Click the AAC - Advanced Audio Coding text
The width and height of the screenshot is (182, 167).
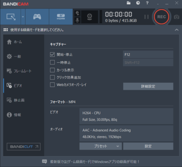pyautogui.click(x=106, y=130)
